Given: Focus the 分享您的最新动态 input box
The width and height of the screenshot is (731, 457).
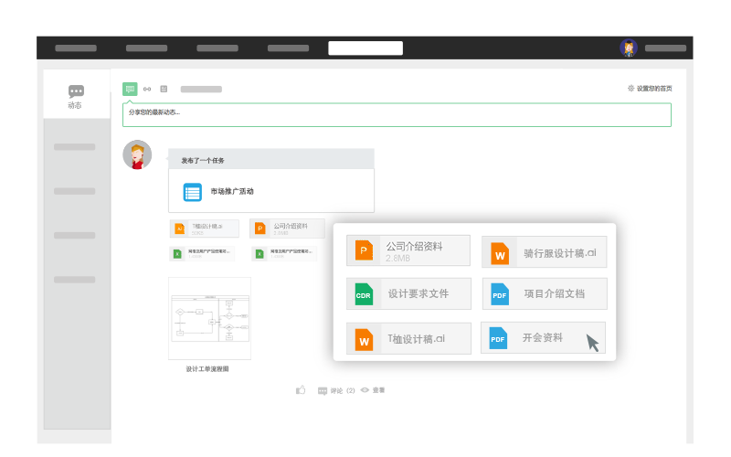Looking at the screenshot, I should (397, 115).
